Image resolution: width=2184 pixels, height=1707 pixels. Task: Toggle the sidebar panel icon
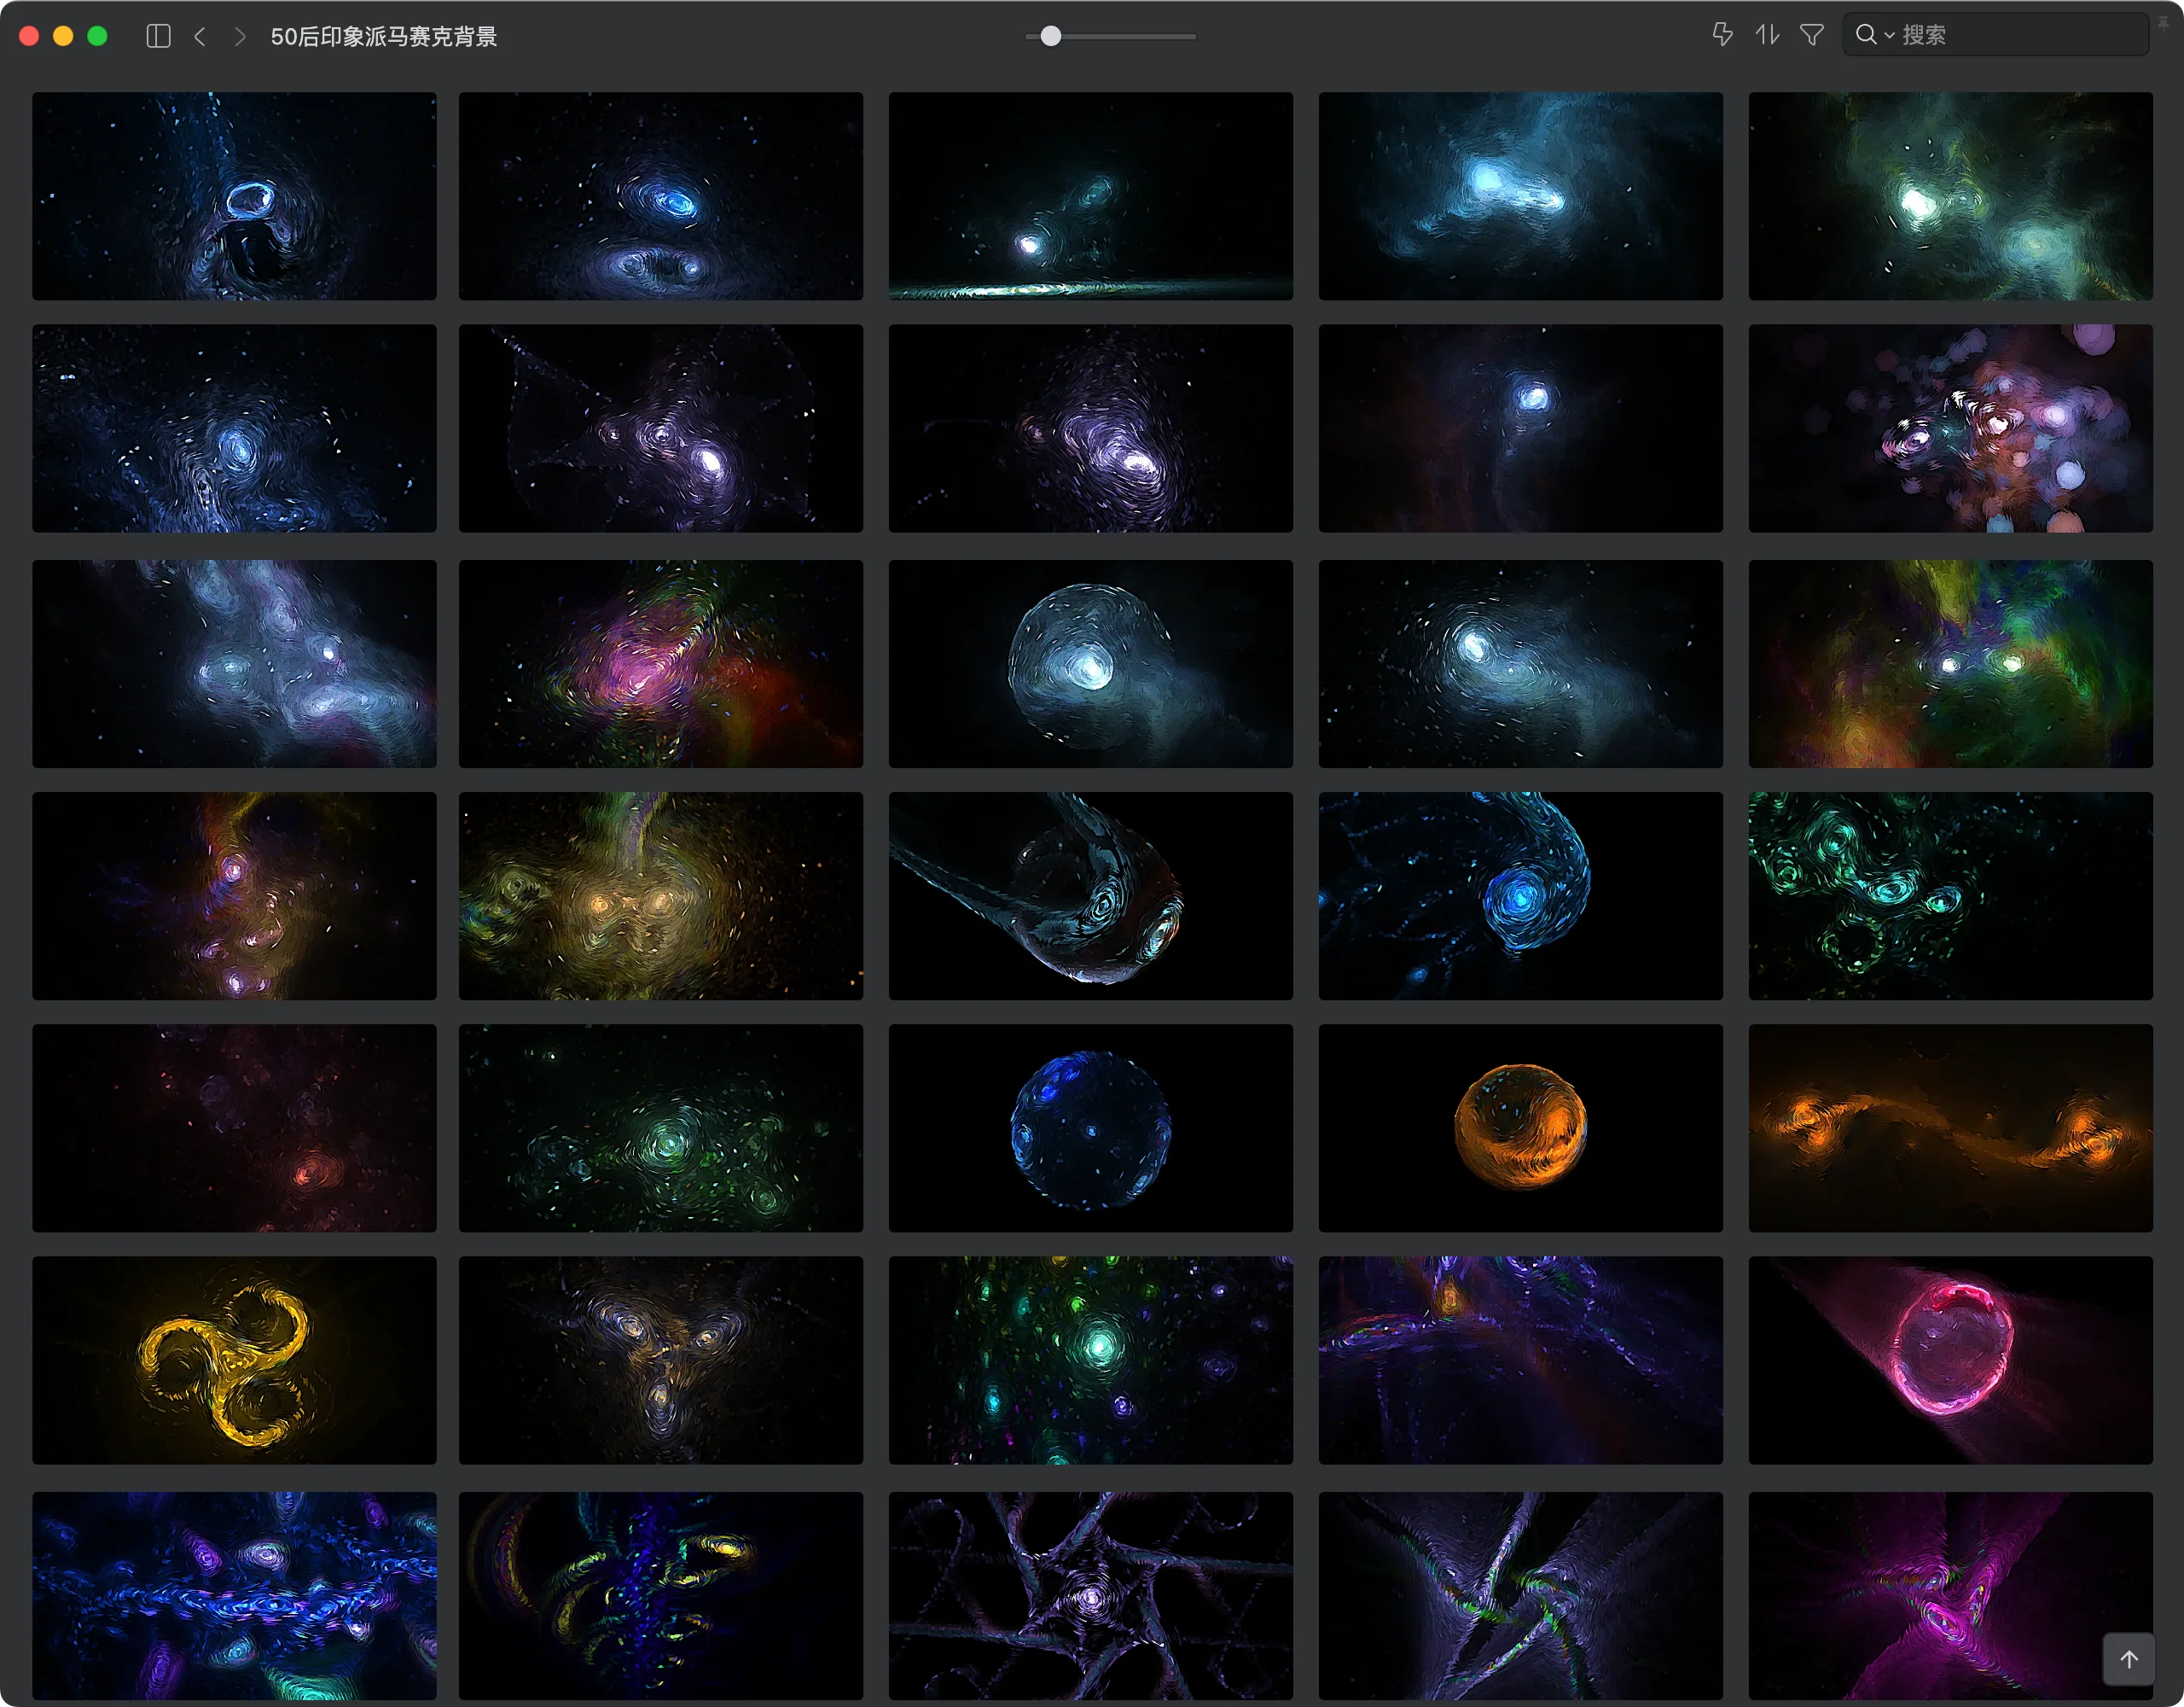click(x=158, y=36)
